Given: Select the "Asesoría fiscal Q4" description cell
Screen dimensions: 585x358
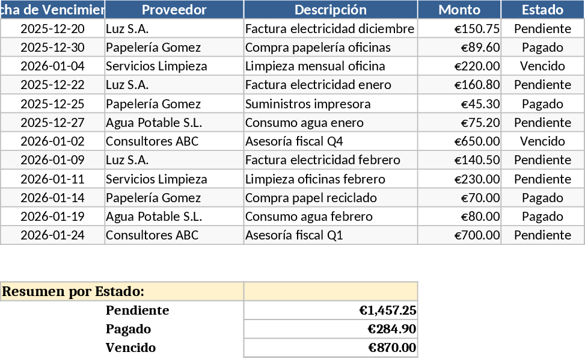Looking at the screenshot, I should click(x=330, y=141).
